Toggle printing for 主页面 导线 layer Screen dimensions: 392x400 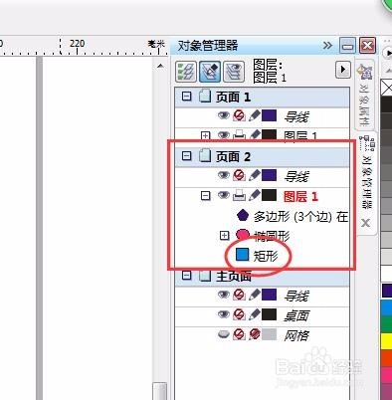point(239,295)
